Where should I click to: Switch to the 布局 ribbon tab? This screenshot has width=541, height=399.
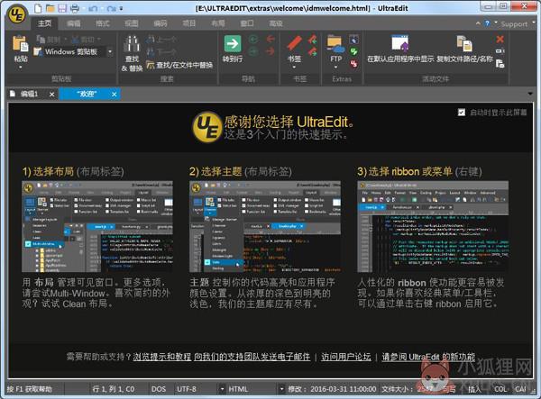pyautogui.click(x=217, y=23)
